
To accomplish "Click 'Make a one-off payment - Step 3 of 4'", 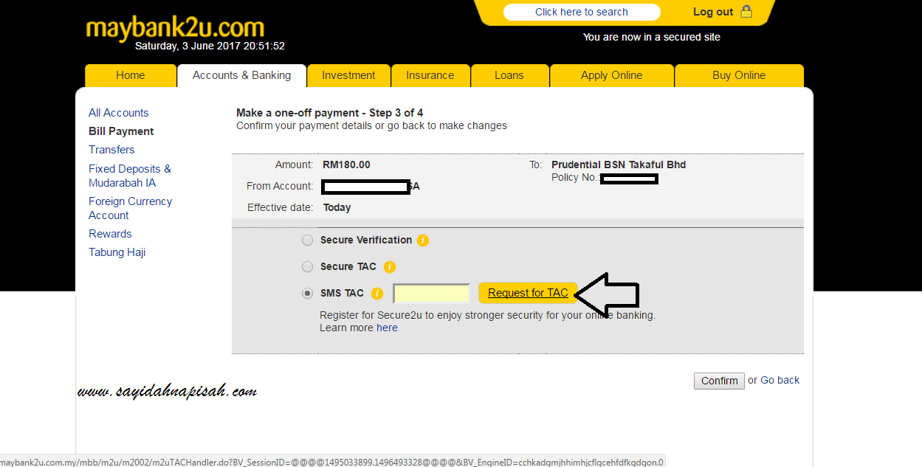I will tap(329, 113).
